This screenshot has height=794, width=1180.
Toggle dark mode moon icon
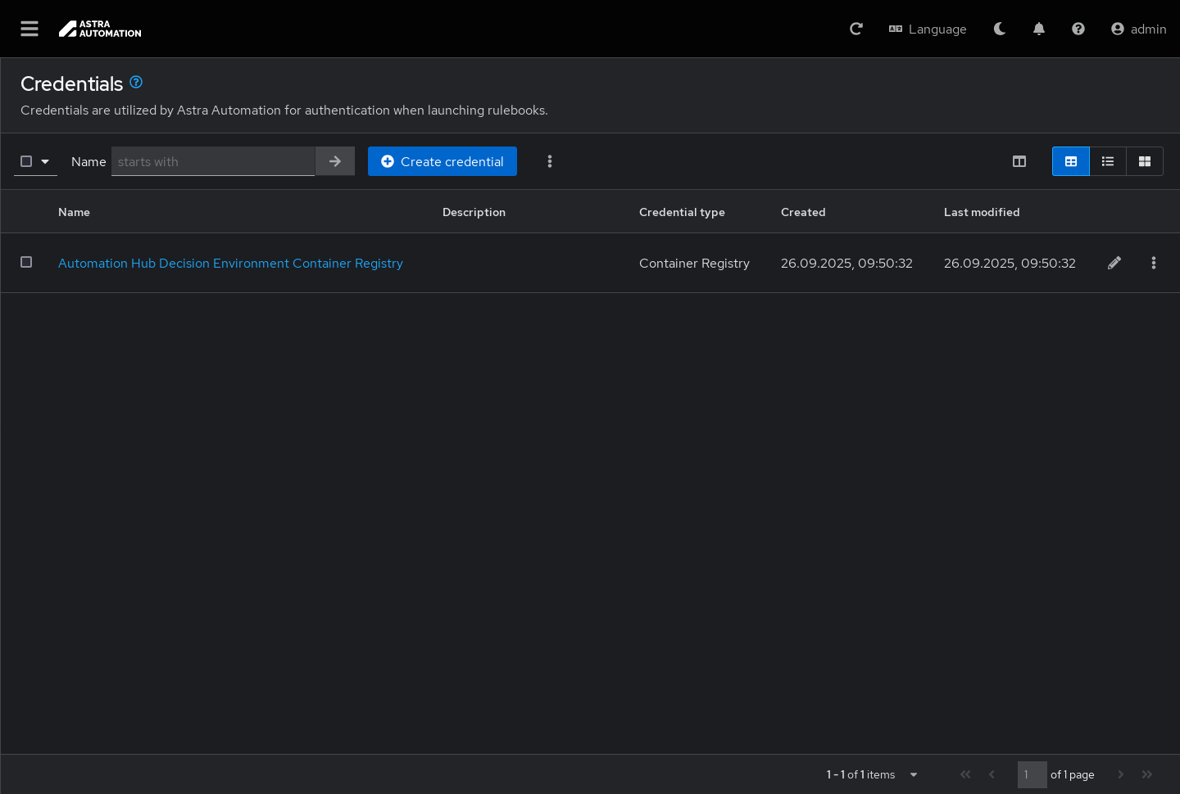[1000, 29]
